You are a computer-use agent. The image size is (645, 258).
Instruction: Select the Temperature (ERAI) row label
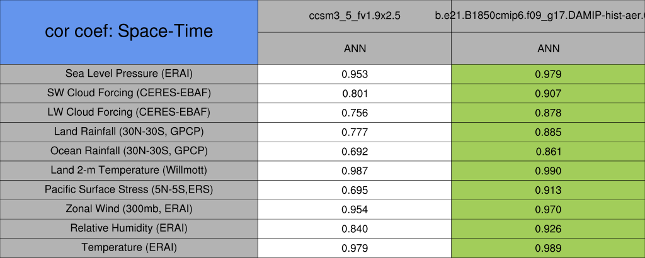[129, 248]
